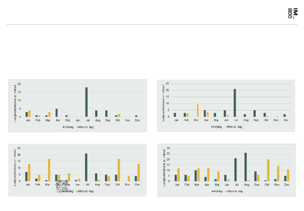Click the Jan Aften bar in top-left chart

click(29, 114)
